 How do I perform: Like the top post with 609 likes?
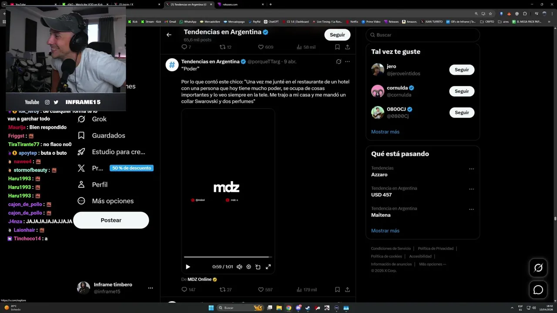point(265,47)
